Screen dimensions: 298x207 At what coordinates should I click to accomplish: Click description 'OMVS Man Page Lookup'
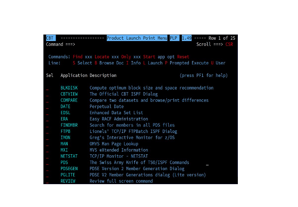tap(114, 144)
